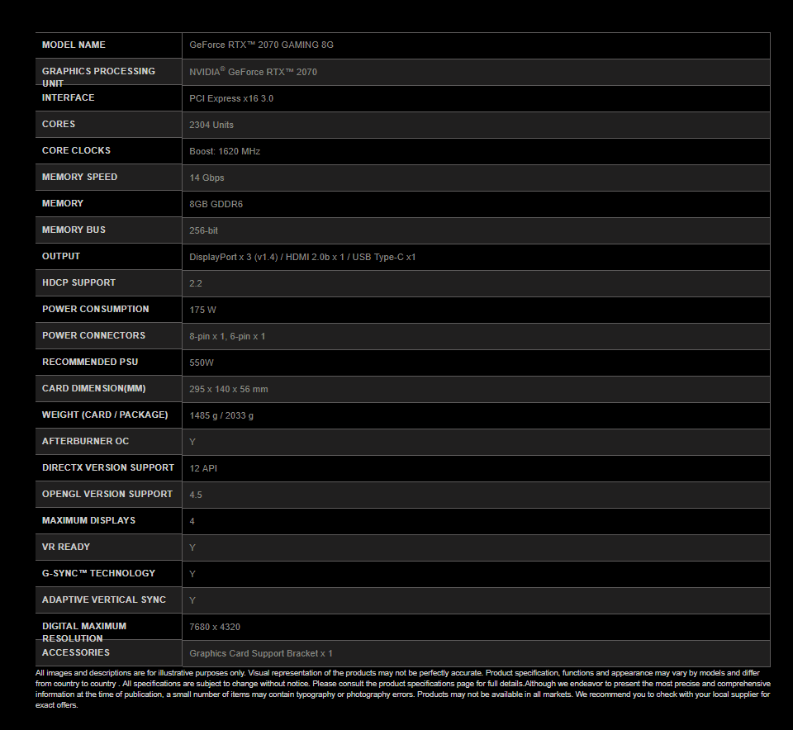This screenshot has height=730, width=793.
Task: Select the MODEL NAME label cell
Action: pyautogui.click(x=108, y=45)
